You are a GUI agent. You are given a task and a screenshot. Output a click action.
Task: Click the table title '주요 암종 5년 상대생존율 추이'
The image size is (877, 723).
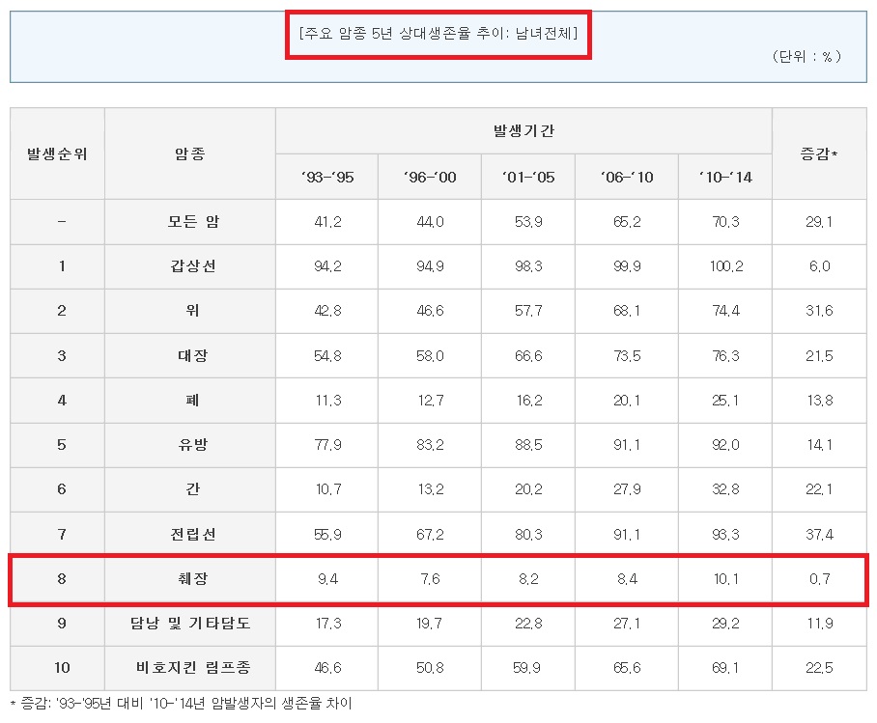click(438, 35)
